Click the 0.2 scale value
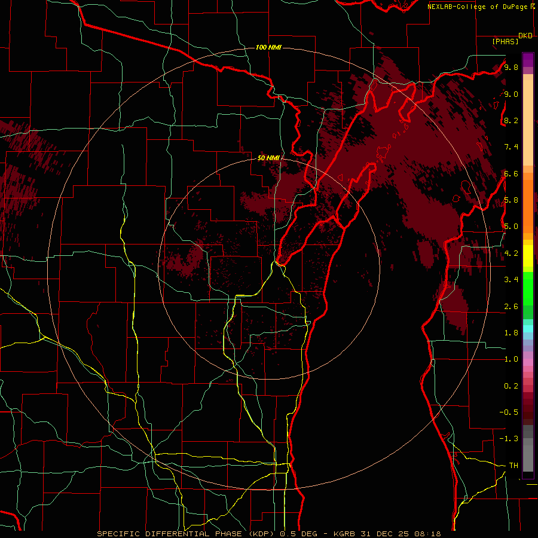Viewport: 538px width, 538px height. coord(511,386)
